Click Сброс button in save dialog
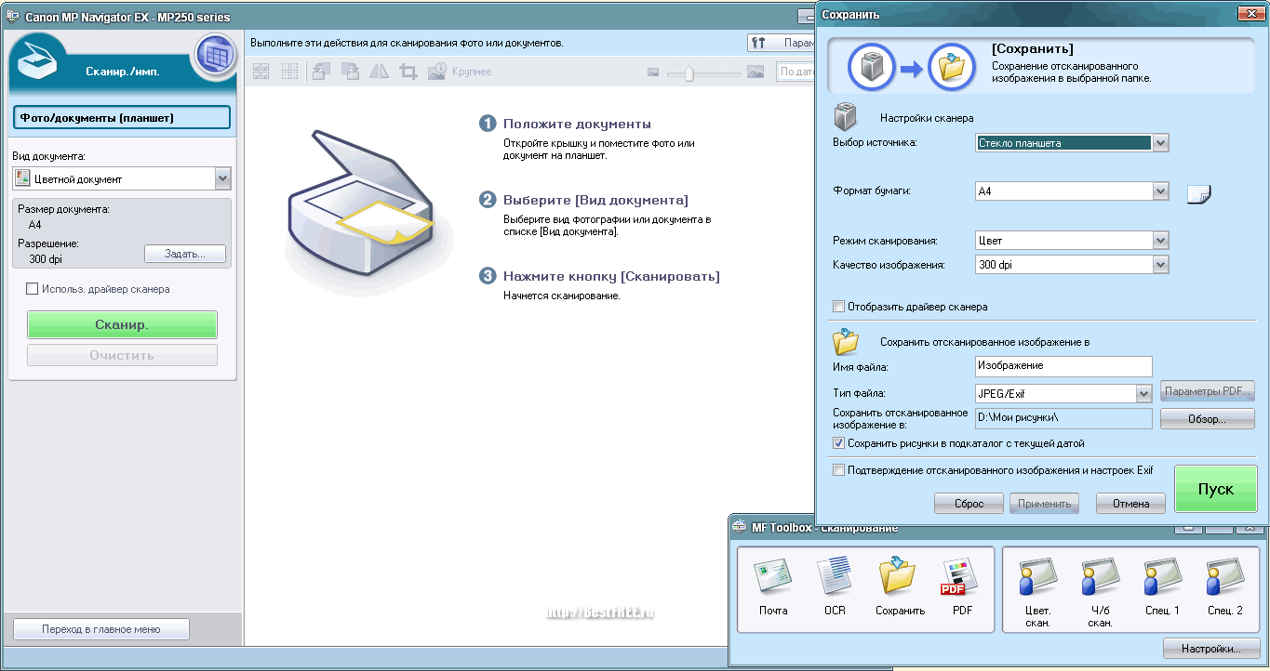The height and width of the screenshot is (671, 1270). coord(969,503)
